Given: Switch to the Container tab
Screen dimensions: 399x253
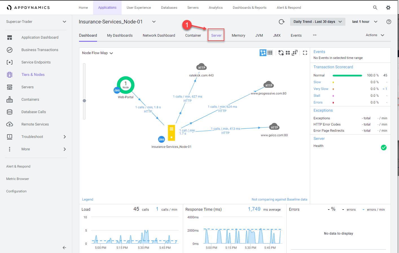Looking at the screenshot, I should (193, 35).
